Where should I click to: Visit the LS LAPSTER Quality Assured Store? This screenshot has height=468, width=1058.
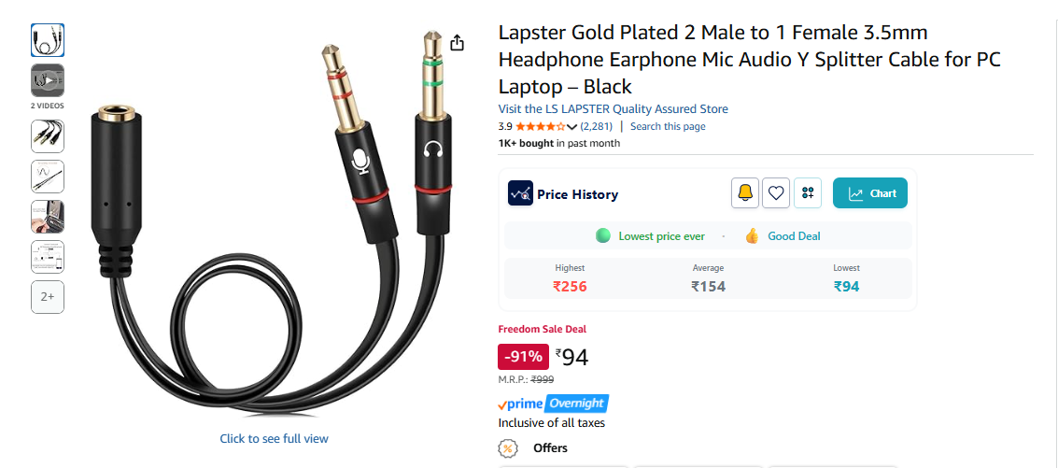click(613, 108)
